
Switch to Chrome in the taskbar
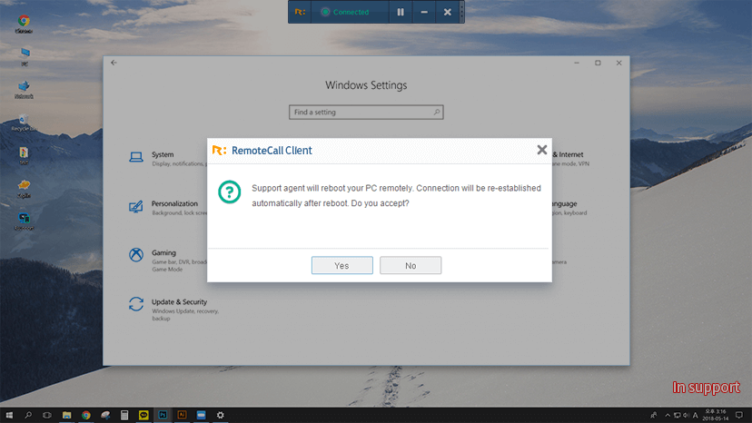point(86,415)
